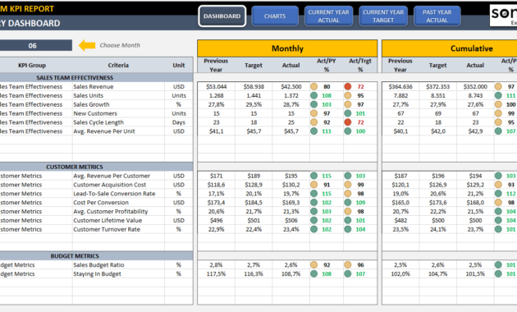This screenshot has width=517, height=312.
Task: Click the green dot in Staying In Budget's Monthly Act/Trgt cell
Action: (x=347, y=273)
